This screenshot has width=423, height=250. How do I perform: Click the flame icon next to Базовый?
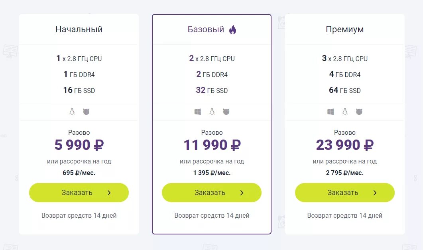click(233, 30)
